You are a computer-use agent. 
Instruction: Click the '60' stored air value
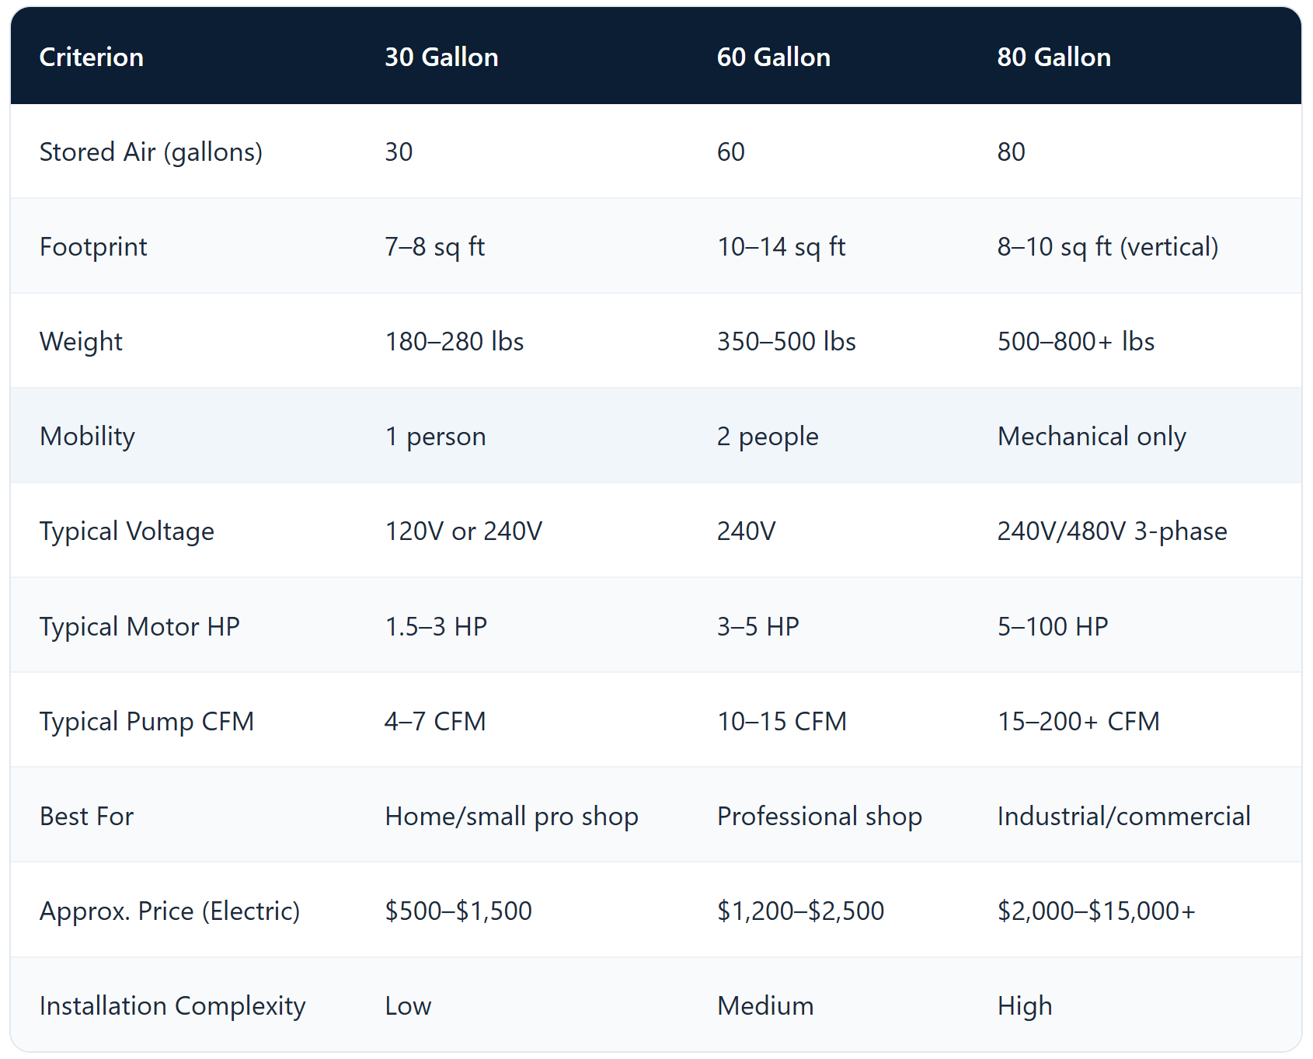(x=730, y=152)
